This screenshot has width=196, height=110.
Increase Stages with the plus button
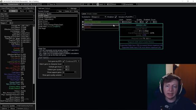click(x=10, y=23)
